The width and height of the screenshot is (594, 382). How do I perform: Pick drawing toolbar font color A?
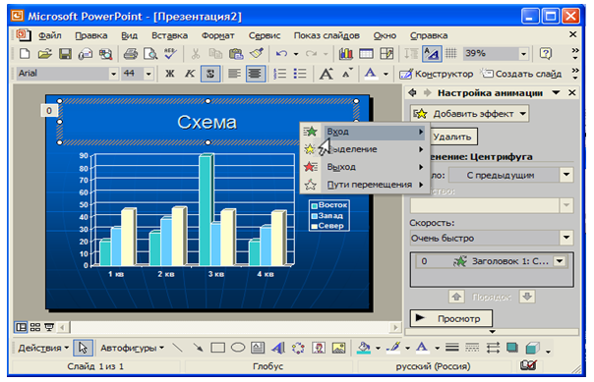[x=422, y=348]
